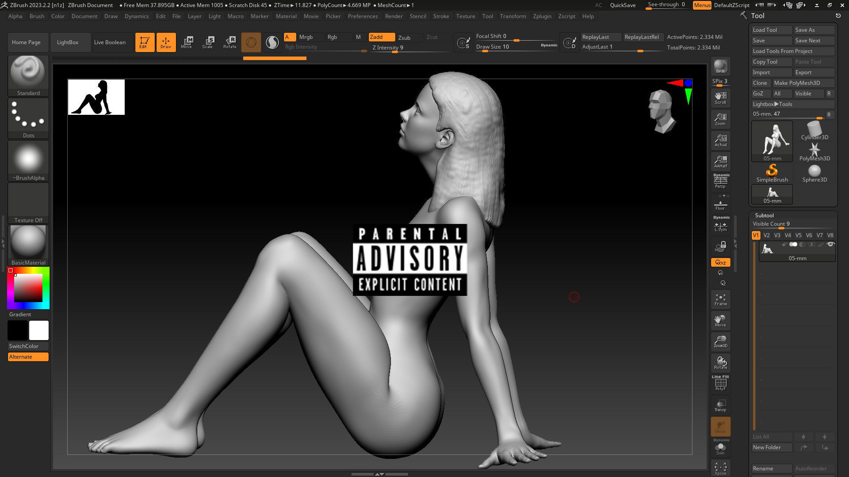Toggle visibility eye of 05-mm subtool
The width and height of the screenshot is (849, 477).
coord(830,245)
